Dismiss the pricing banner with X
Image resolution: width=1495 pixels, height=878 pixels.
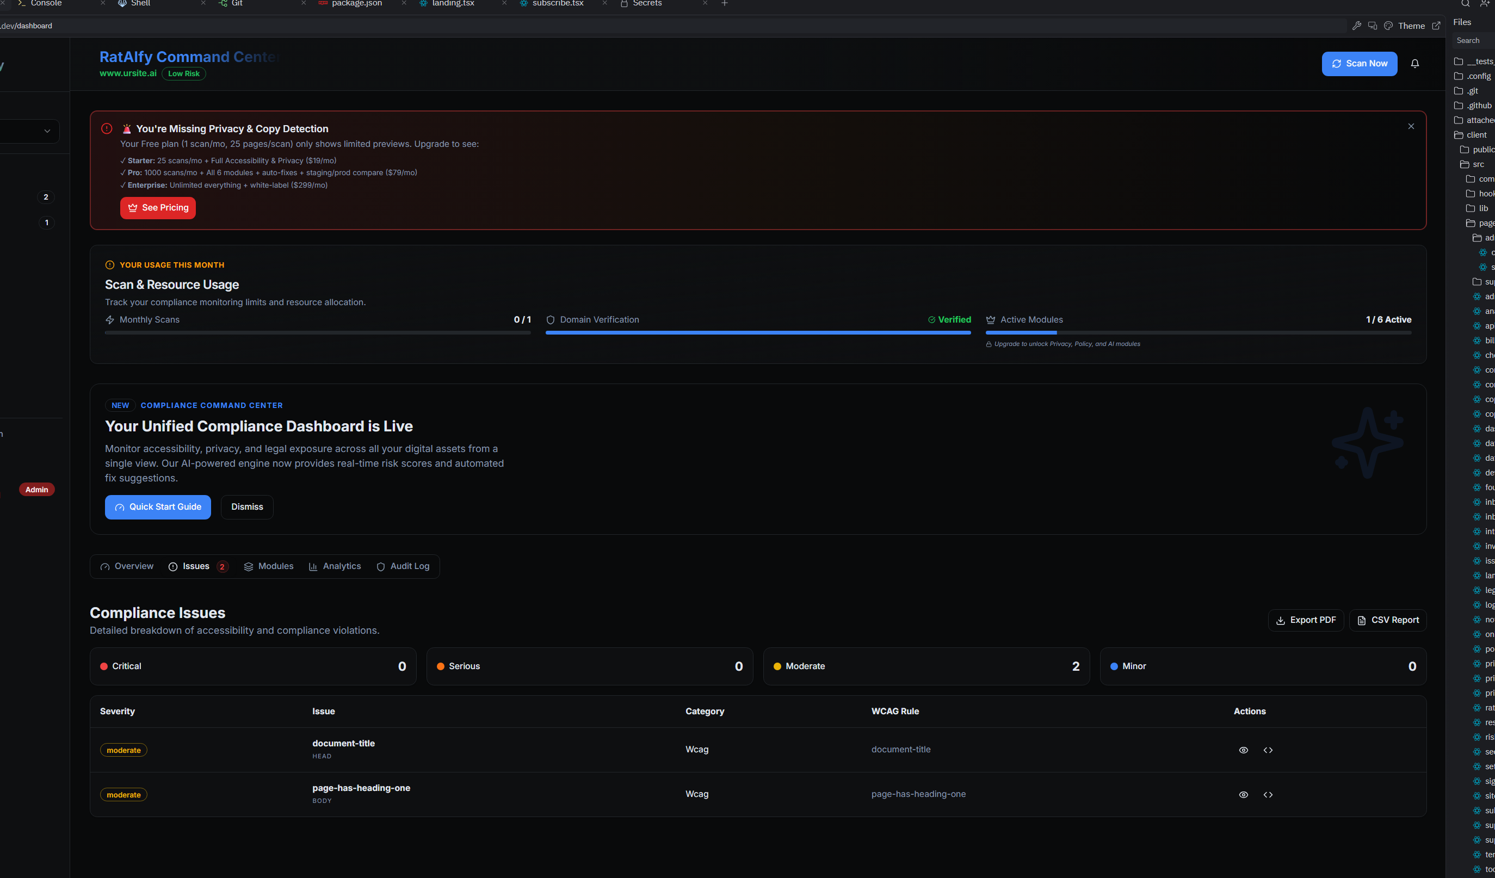1411,126
